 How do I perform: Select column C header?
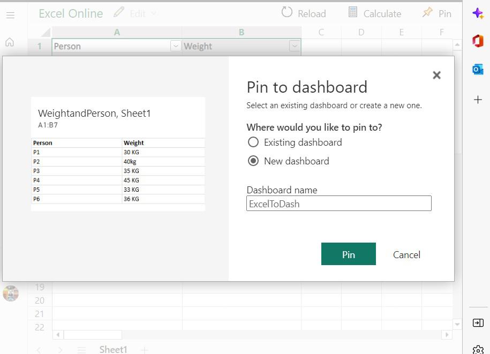click(321, 32)
